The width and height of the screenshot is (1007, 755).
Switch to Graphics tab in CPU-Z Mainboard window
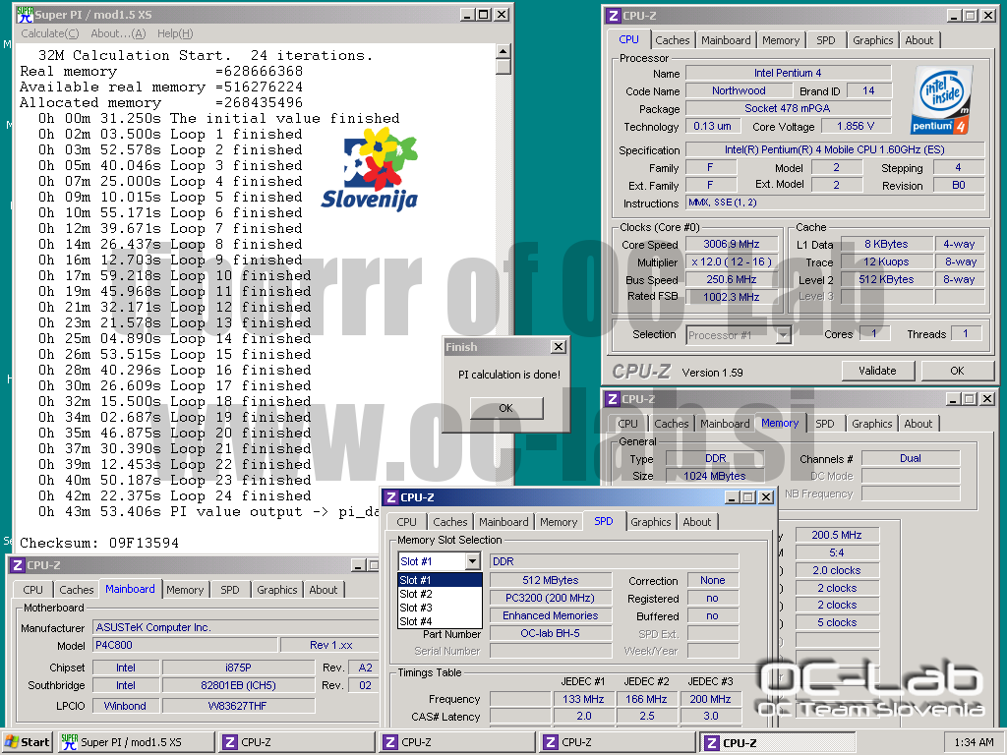tap(276, 590)
